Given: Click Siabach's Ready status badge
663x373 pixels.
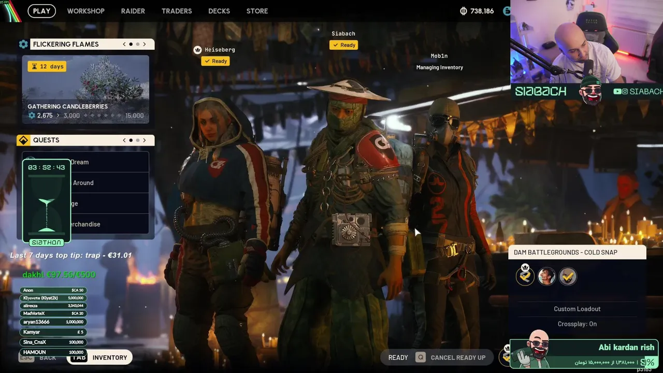Looking at the screenshot, I should tap(343, 45).
